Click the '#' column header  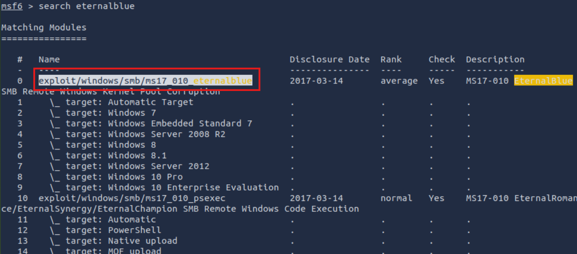(20, 60)
